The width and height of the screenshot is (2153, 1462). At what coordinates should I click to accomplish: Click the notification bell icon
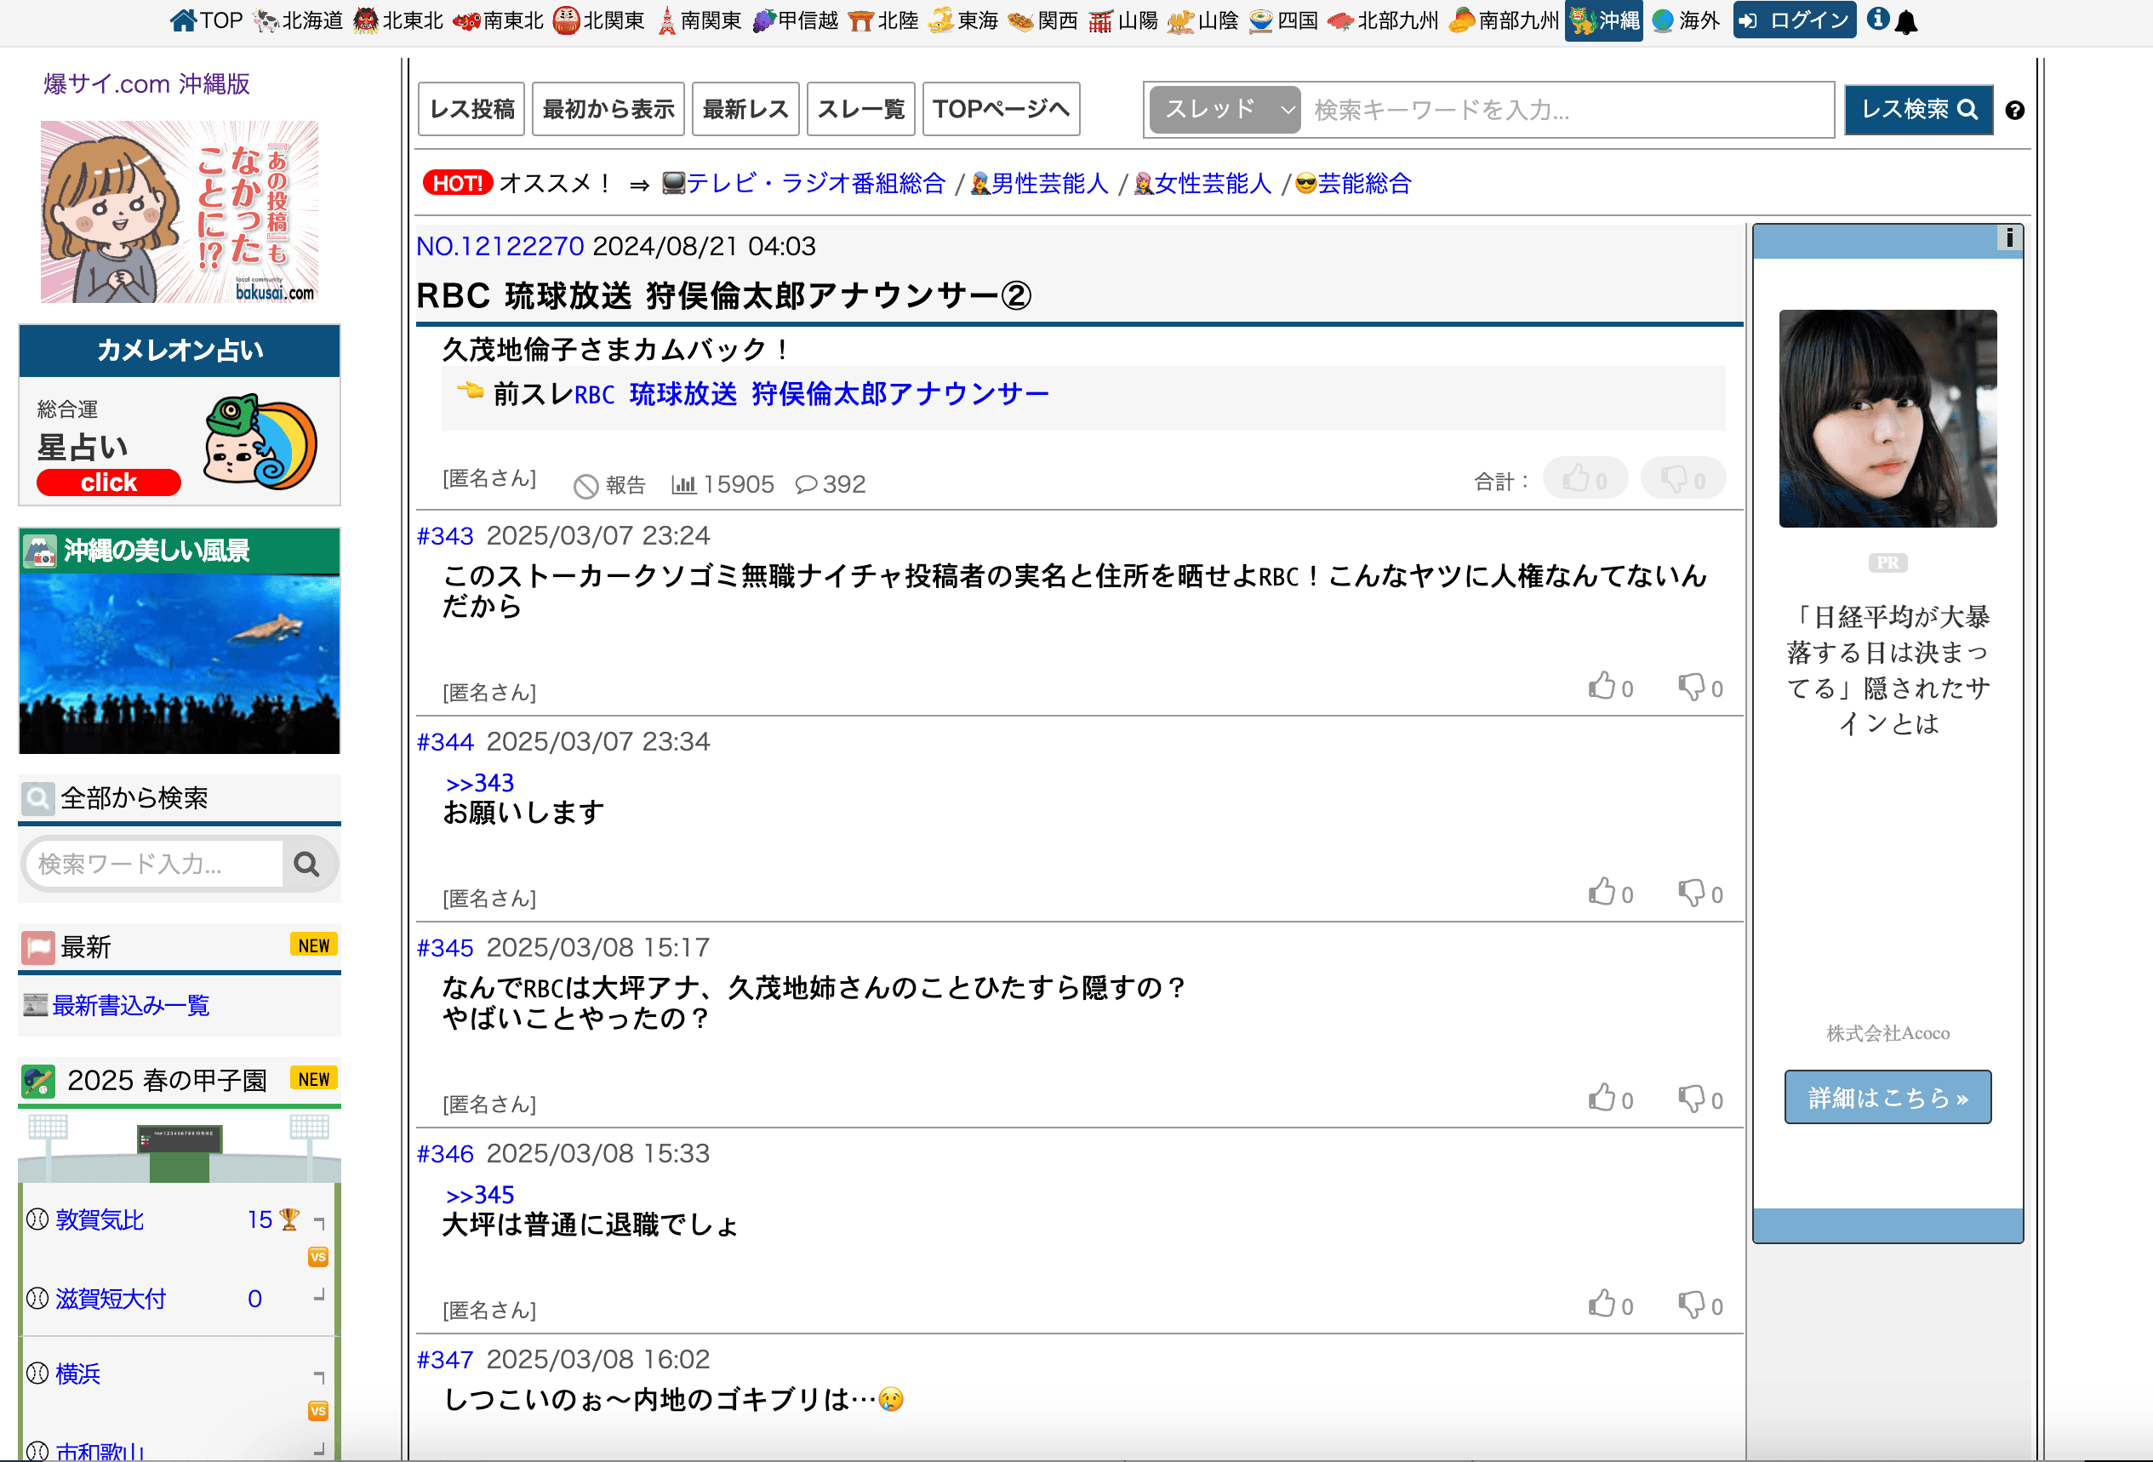1905,22
